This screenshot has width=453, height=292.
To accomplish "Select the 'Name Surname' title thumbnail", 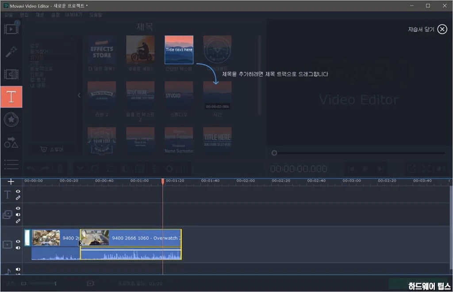I will [179, 140].
